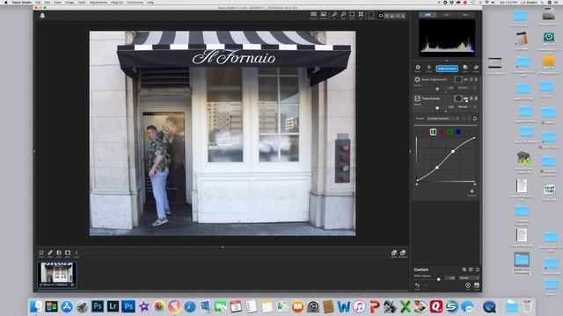563x316 pixels.
Task: Toggle the preview navigator square icon
Action: click(371, 15)
